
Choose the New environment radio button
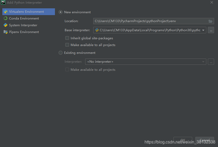coord(60,12)
